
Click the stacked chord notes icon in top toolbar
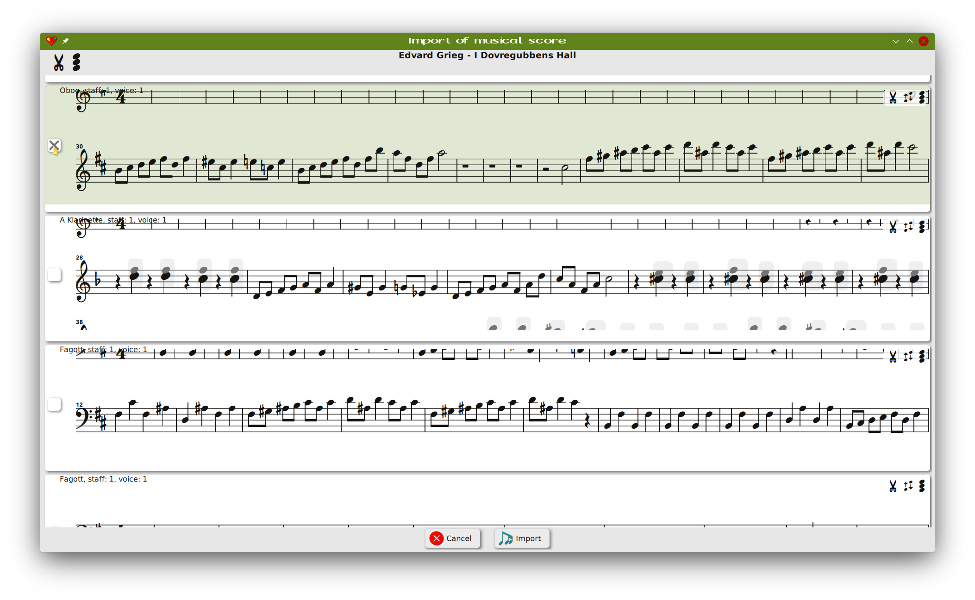pyautogui.click(x=76, y=62)
